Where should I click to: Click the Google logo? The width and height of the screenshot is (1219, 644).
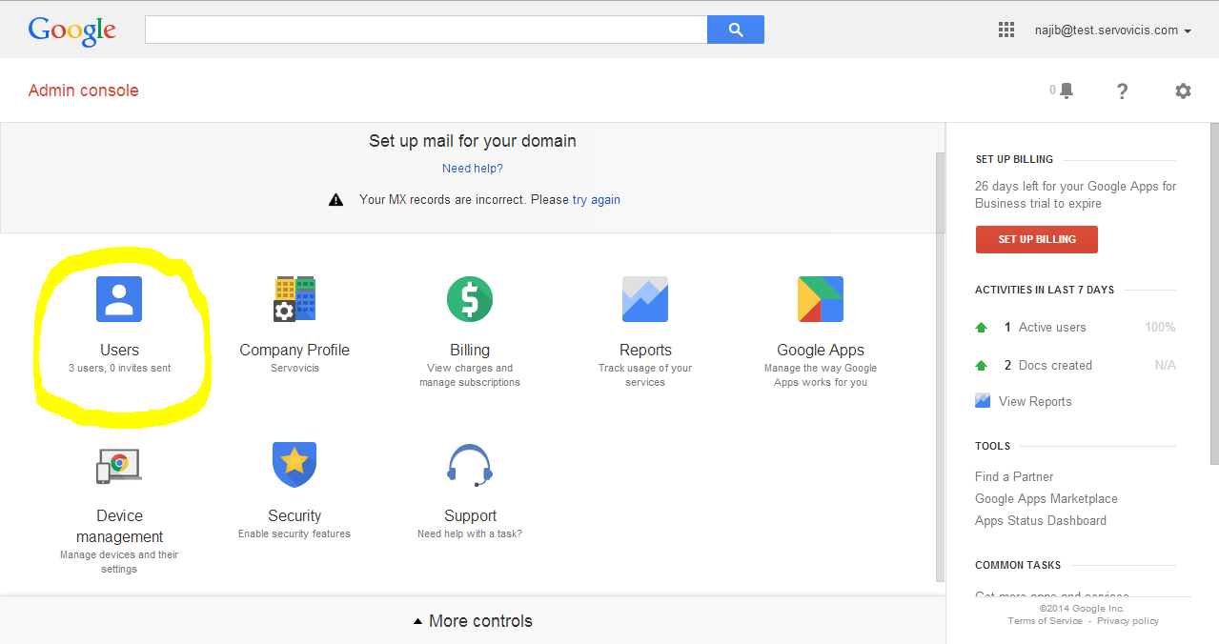tap(72, 30)
